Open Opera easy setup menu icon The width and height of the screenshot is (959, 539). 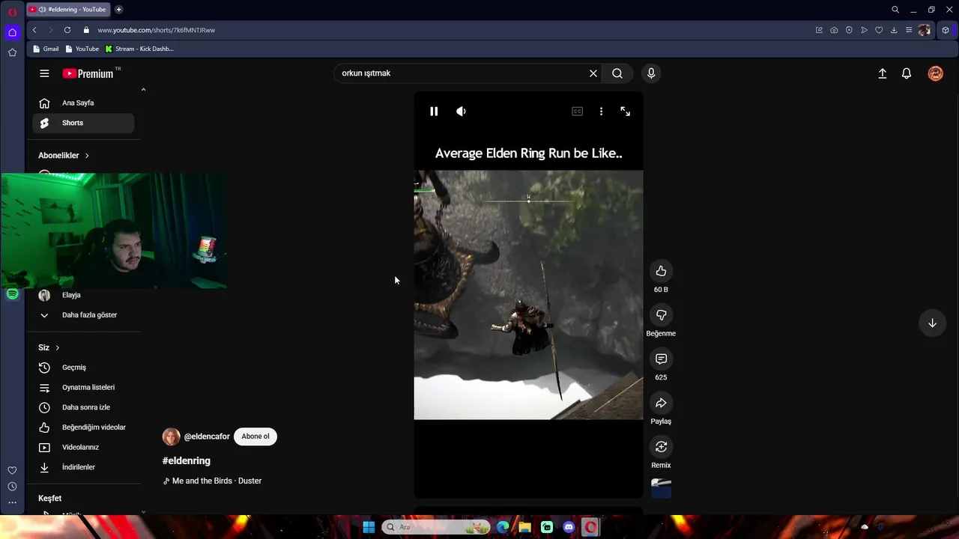[909, 30]
